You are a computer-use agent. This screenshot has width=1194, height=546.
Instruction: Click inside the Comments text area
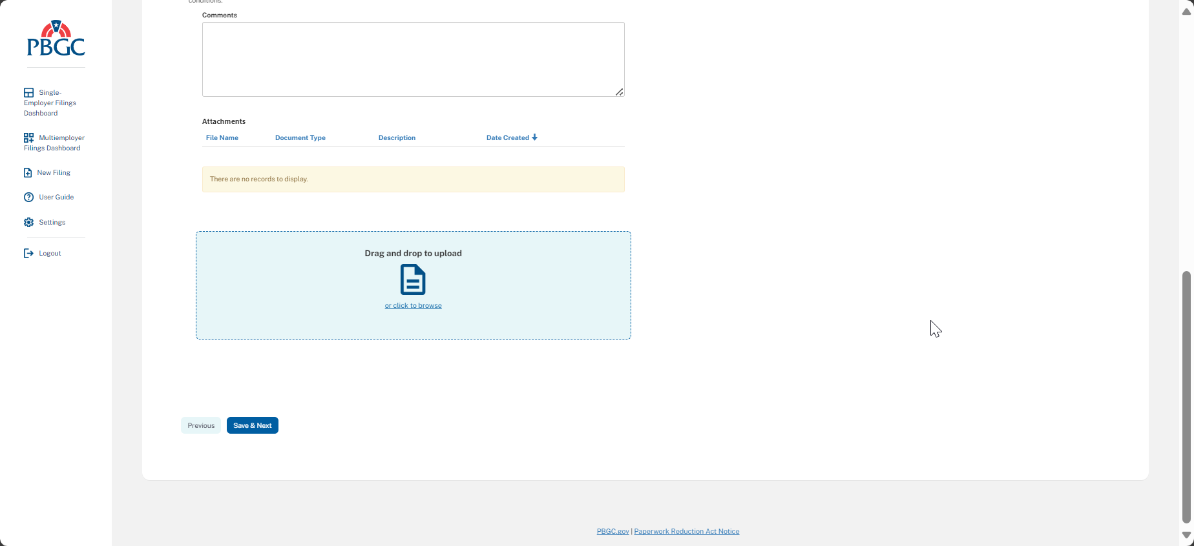[414, 59]
